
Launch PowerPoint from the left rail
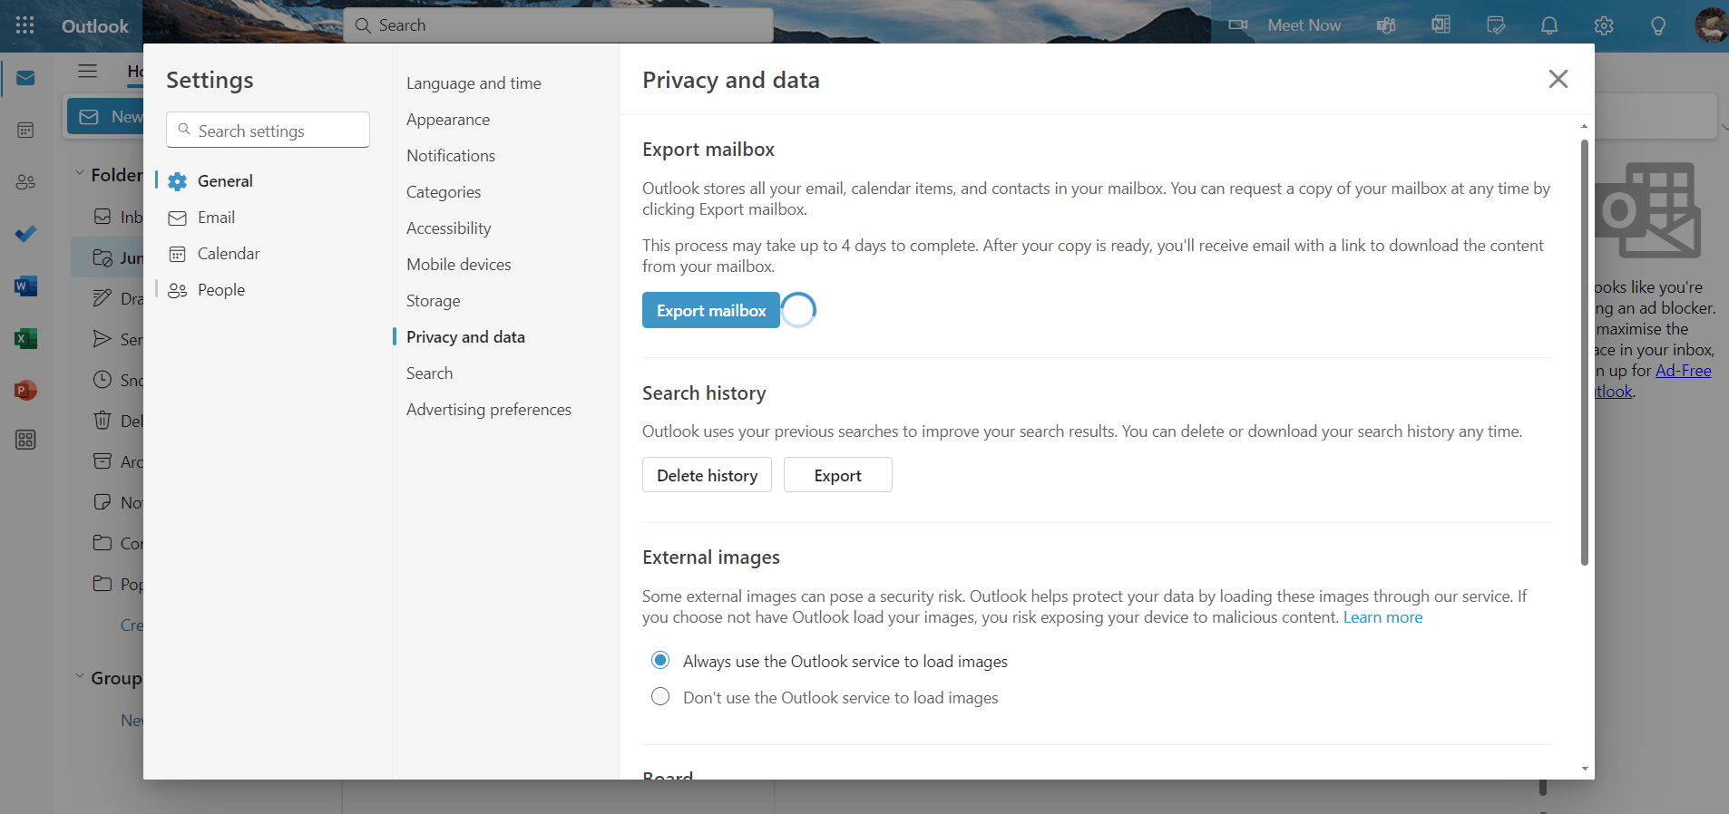point(25,391)
